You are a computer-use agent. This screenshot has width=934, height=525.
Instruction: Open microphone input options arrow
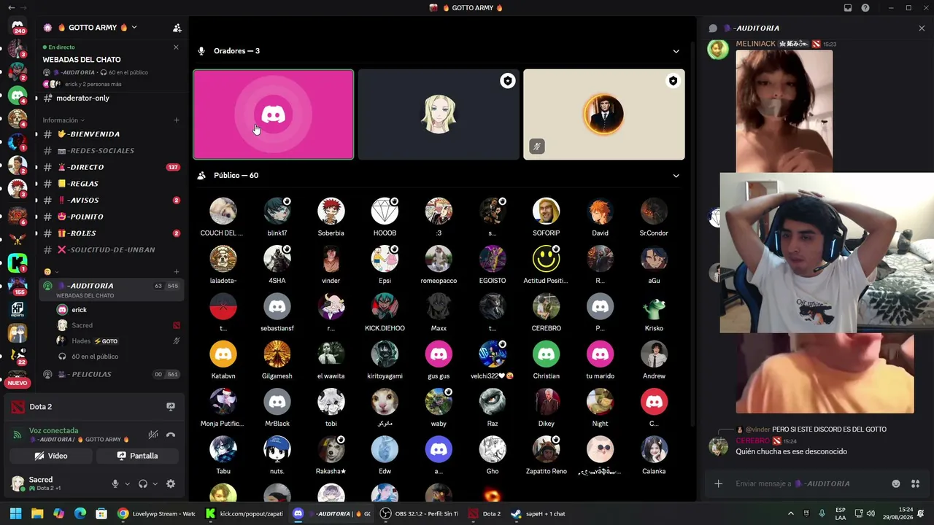(x=127, y=483)
